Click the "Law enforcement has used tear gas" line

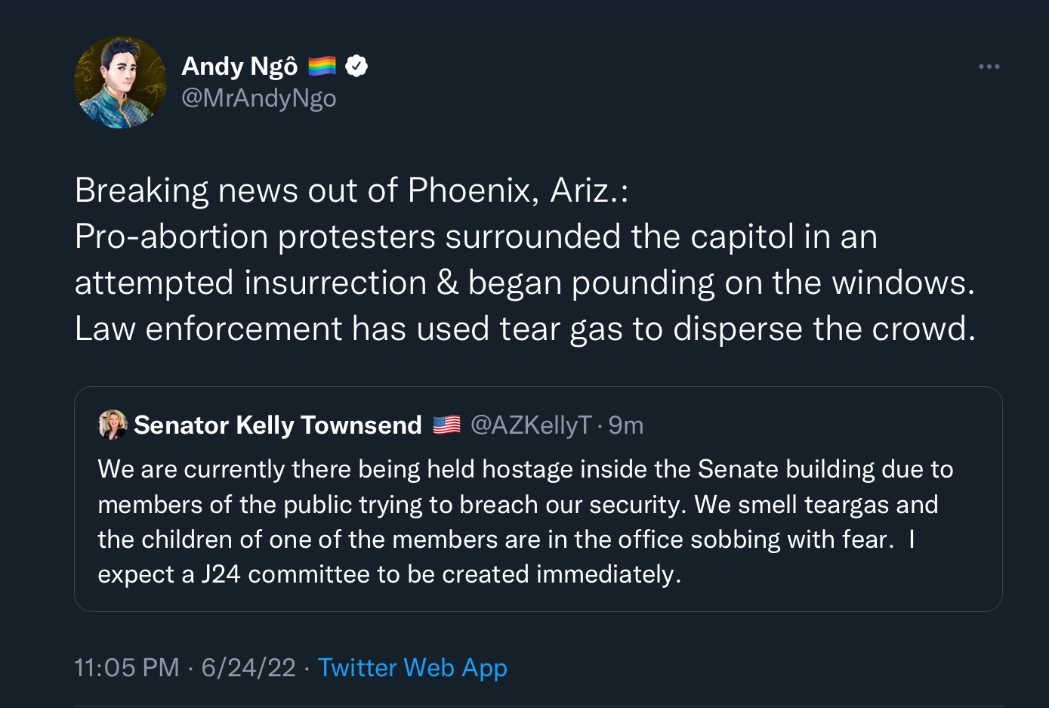(x=525, y=329)
